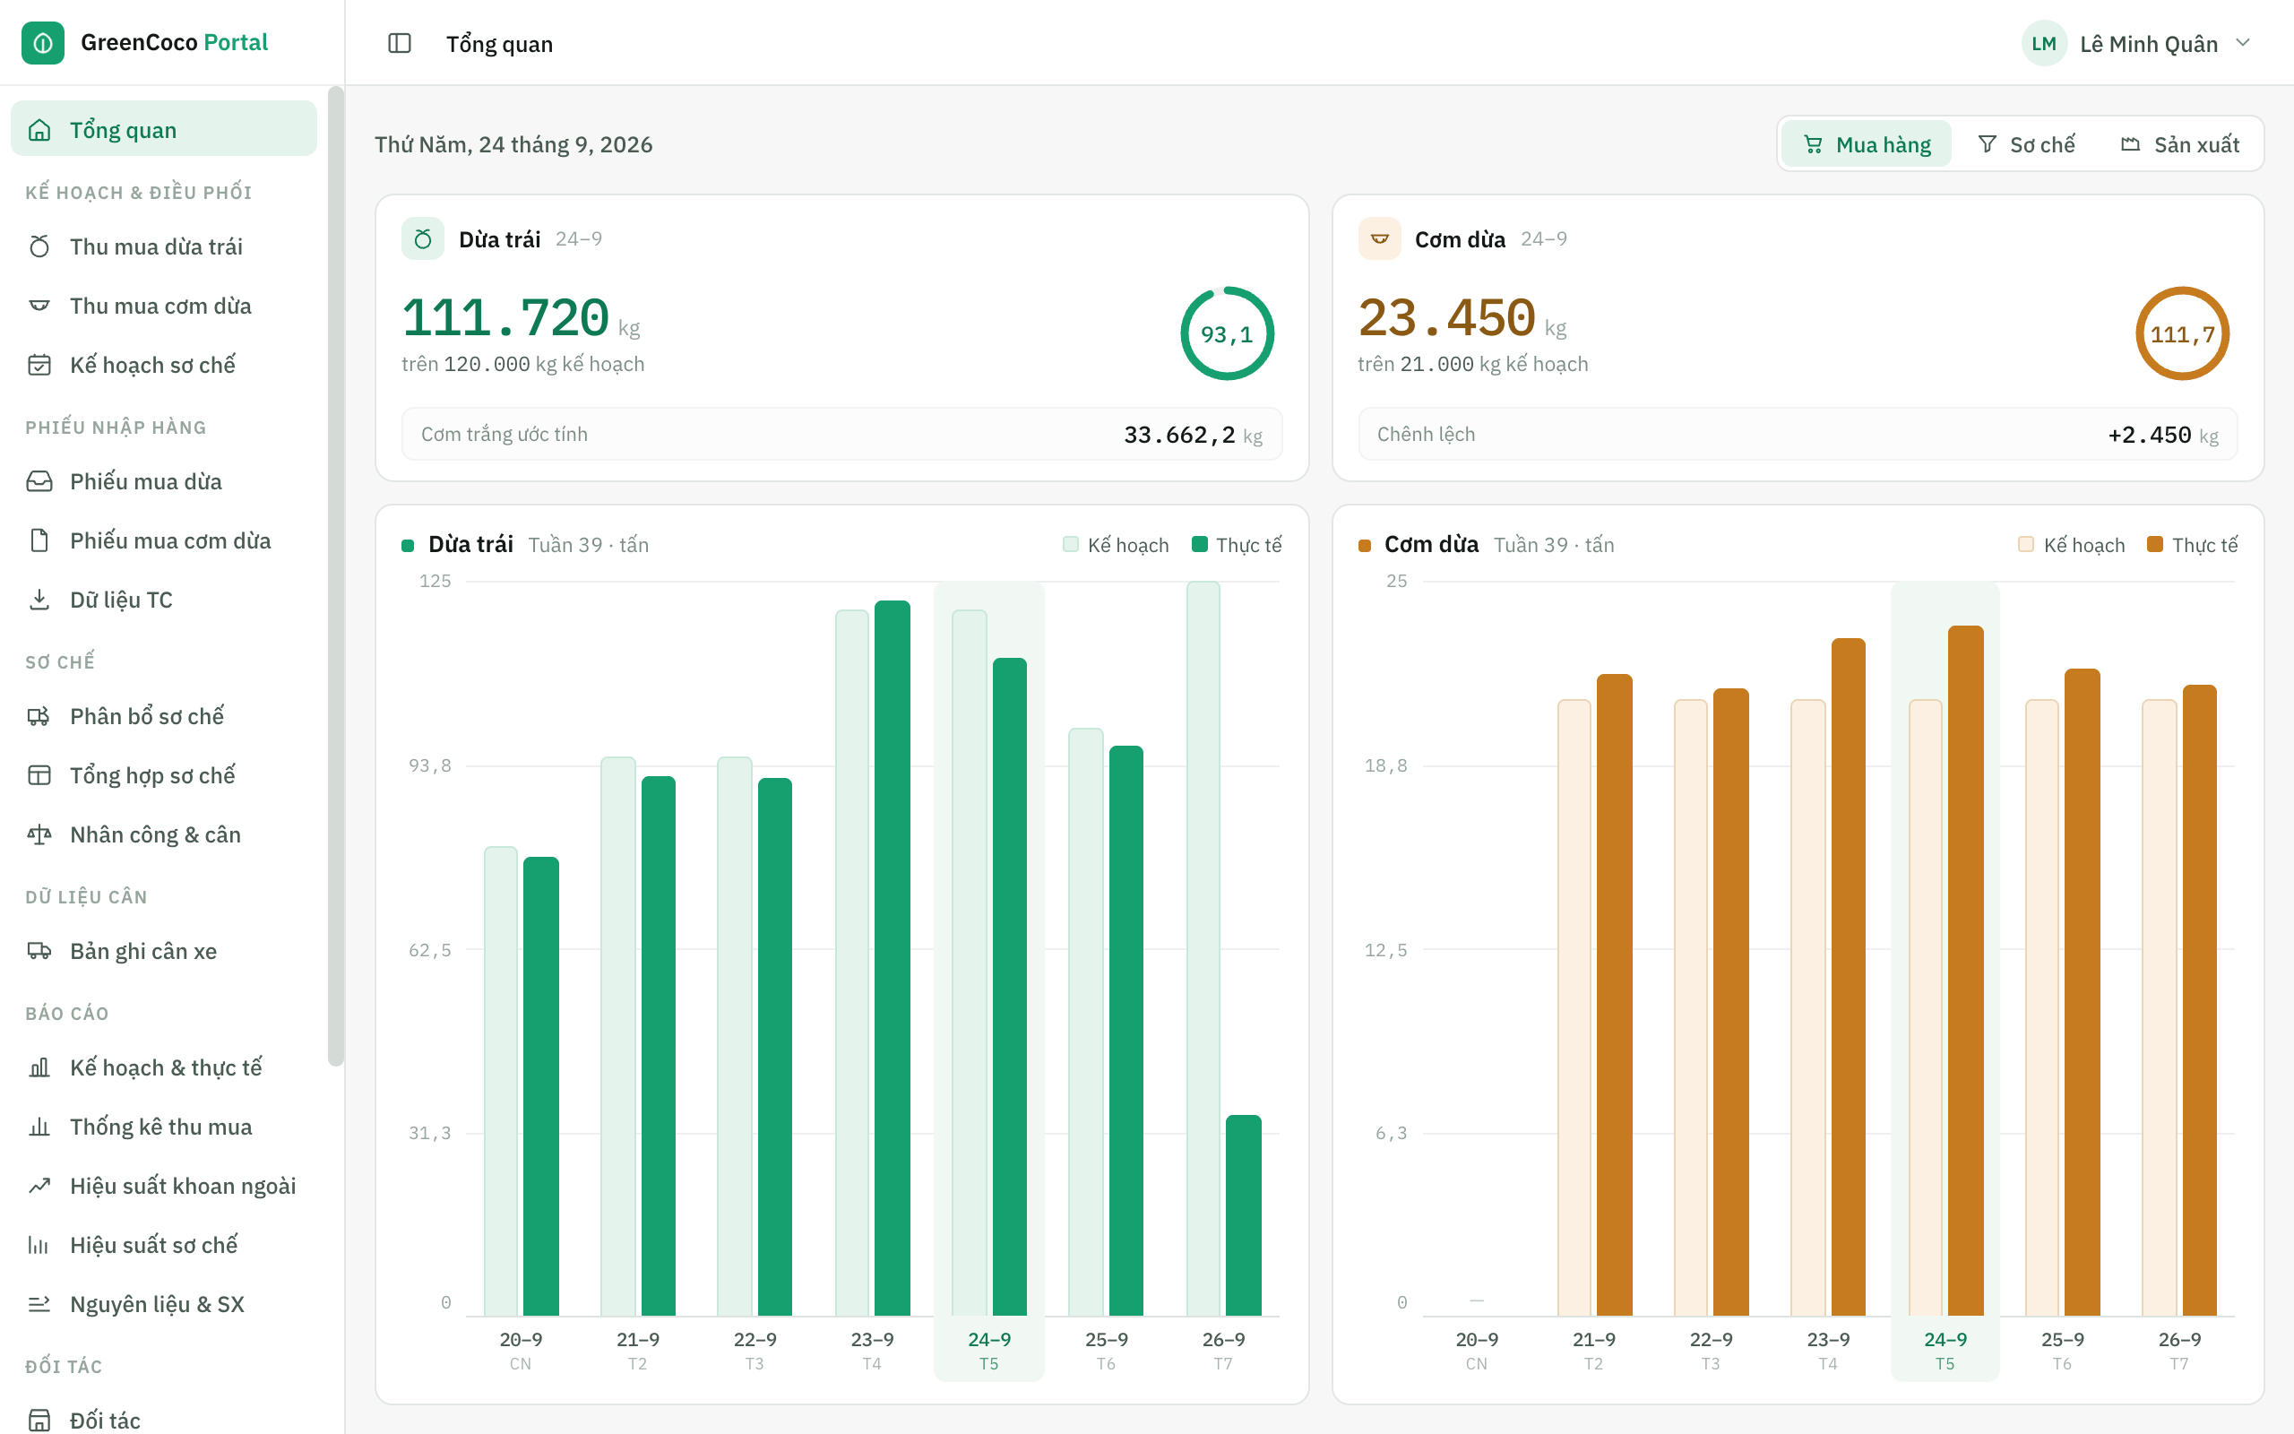The image size is (2294, 1434).
Task: Click the LM avatar badge
Action: point(2045,44)
